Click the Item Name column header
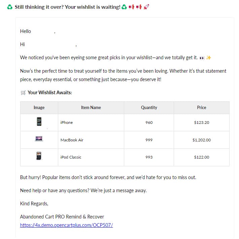 pyautogui.click(x=91, y=108)
